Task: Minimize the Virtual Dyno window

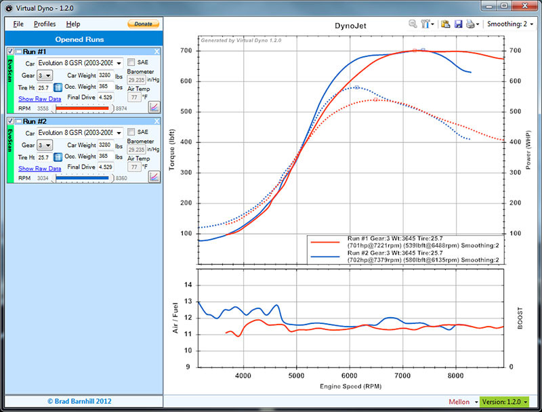Action: [488, 6]
